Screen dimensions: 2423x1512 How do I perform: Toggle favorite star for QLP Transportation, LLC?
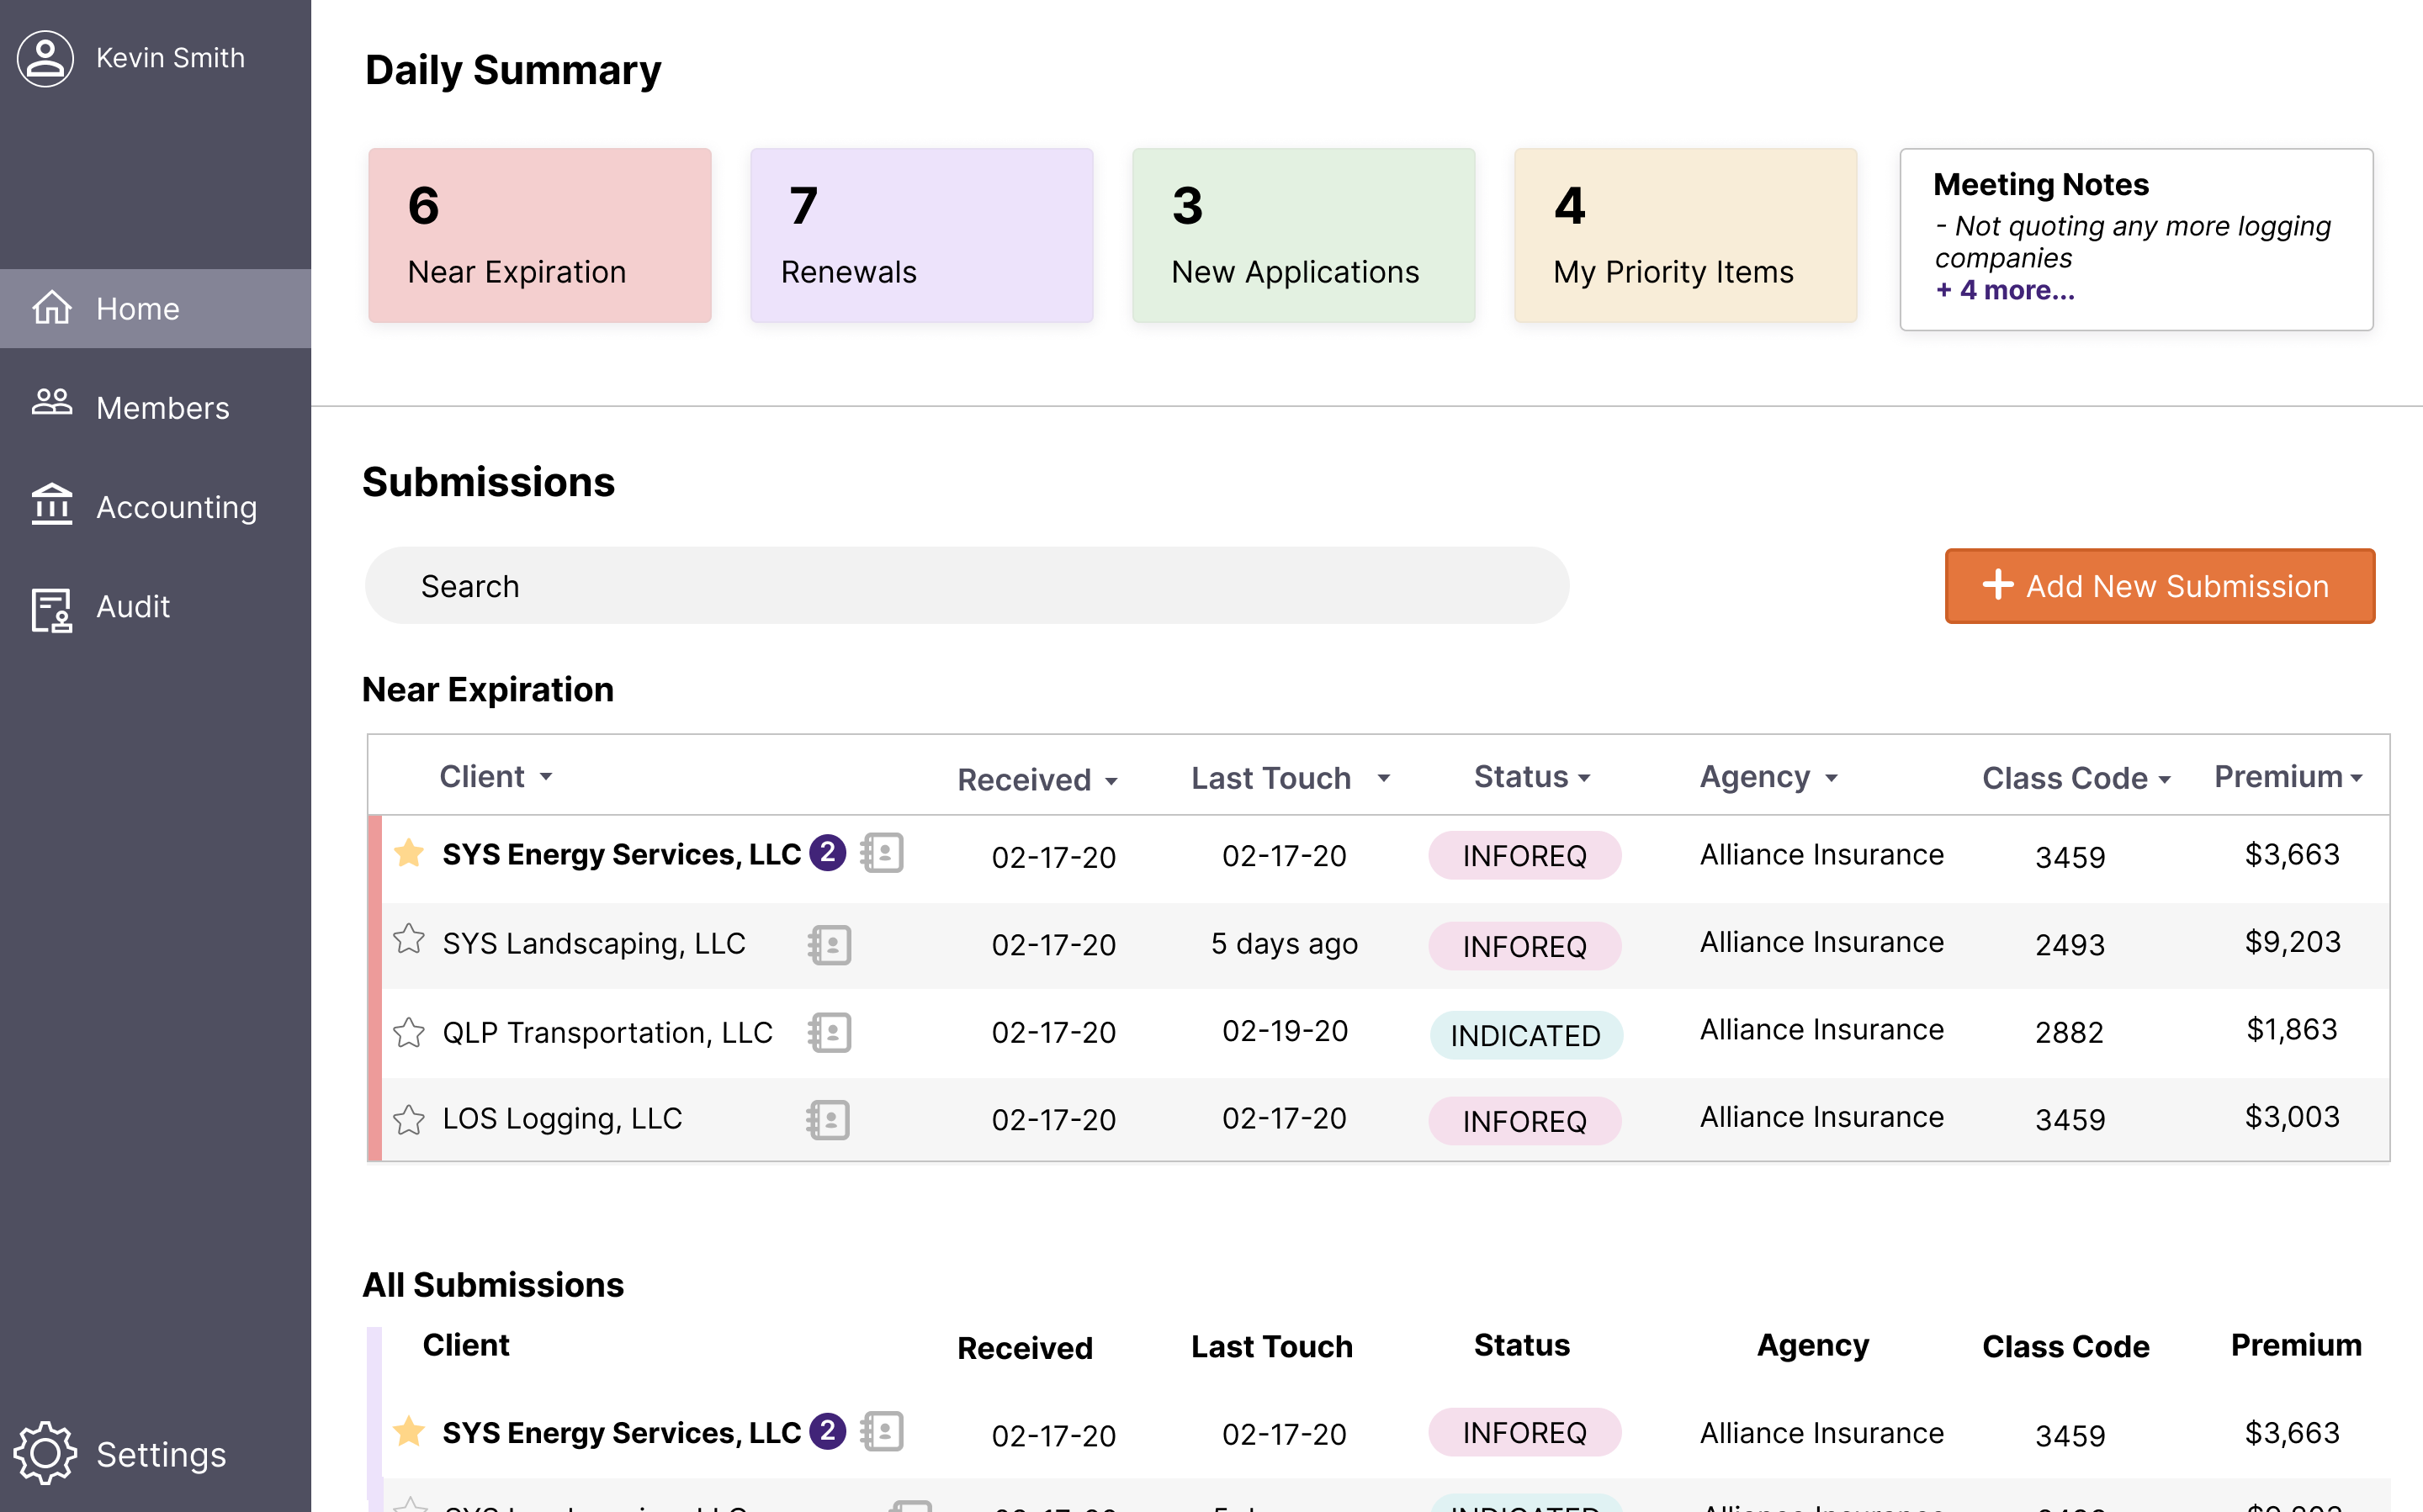coord(408,1031)
